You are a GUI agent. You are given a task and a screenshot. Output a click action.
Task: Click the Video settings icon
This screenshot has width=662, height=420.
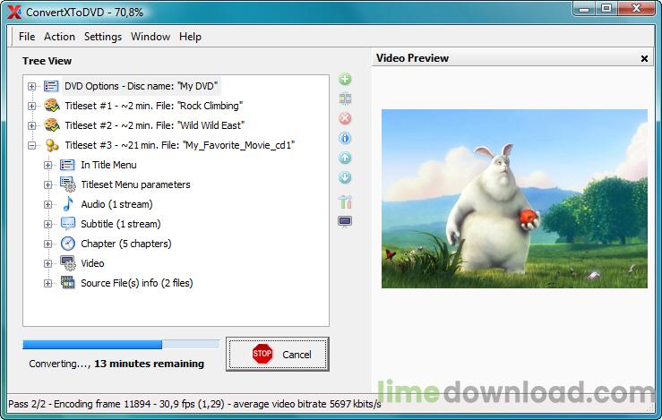tap(67, 263)
